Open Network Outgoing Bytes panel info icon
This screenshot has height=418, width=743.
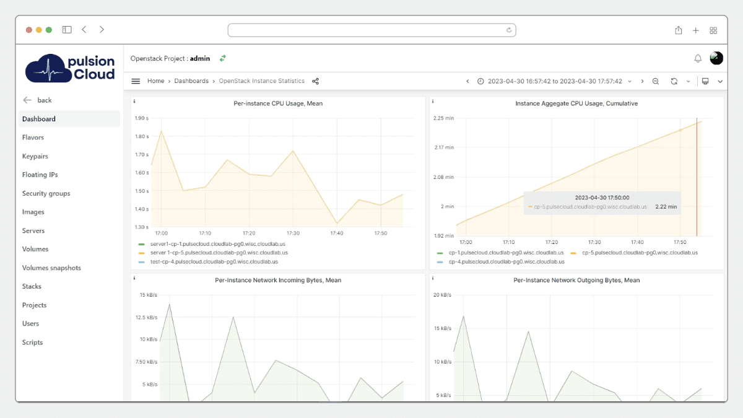433,278
